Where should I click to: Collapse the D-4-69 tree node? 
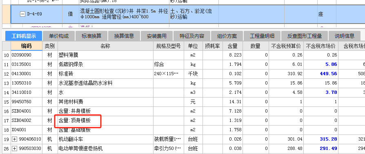(22, 14)
